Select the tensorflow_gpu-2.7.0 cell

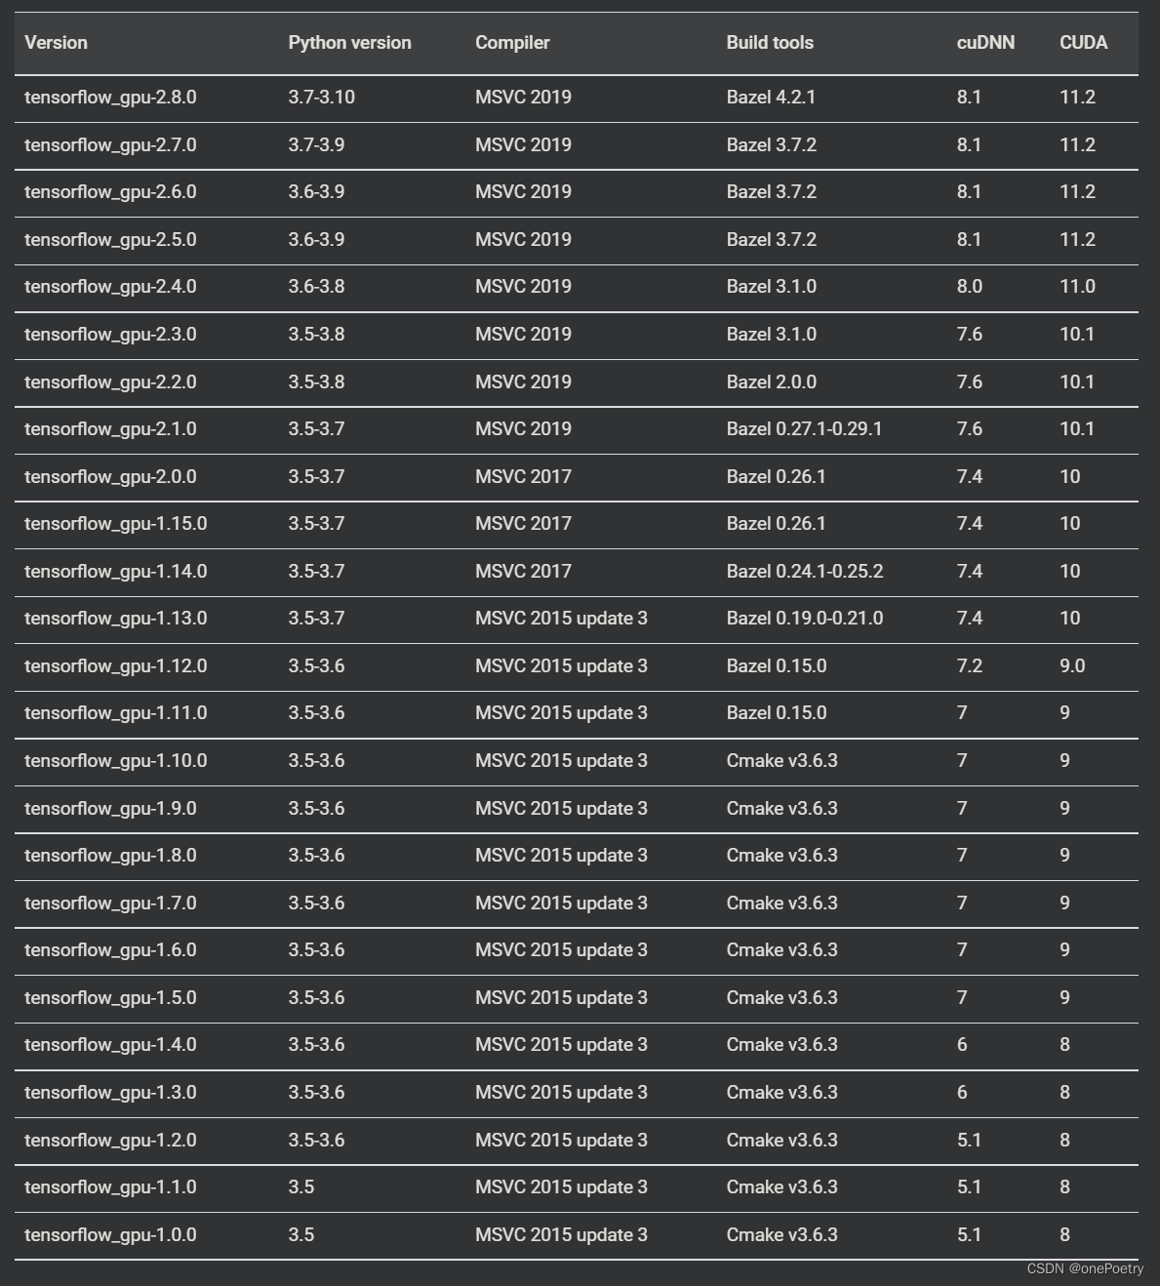coord(110,145)
